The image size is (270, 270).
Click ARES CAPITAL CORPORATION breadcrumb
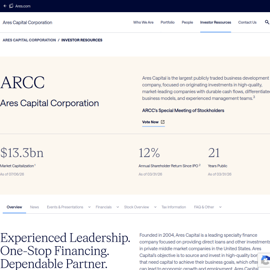point(29,40)
